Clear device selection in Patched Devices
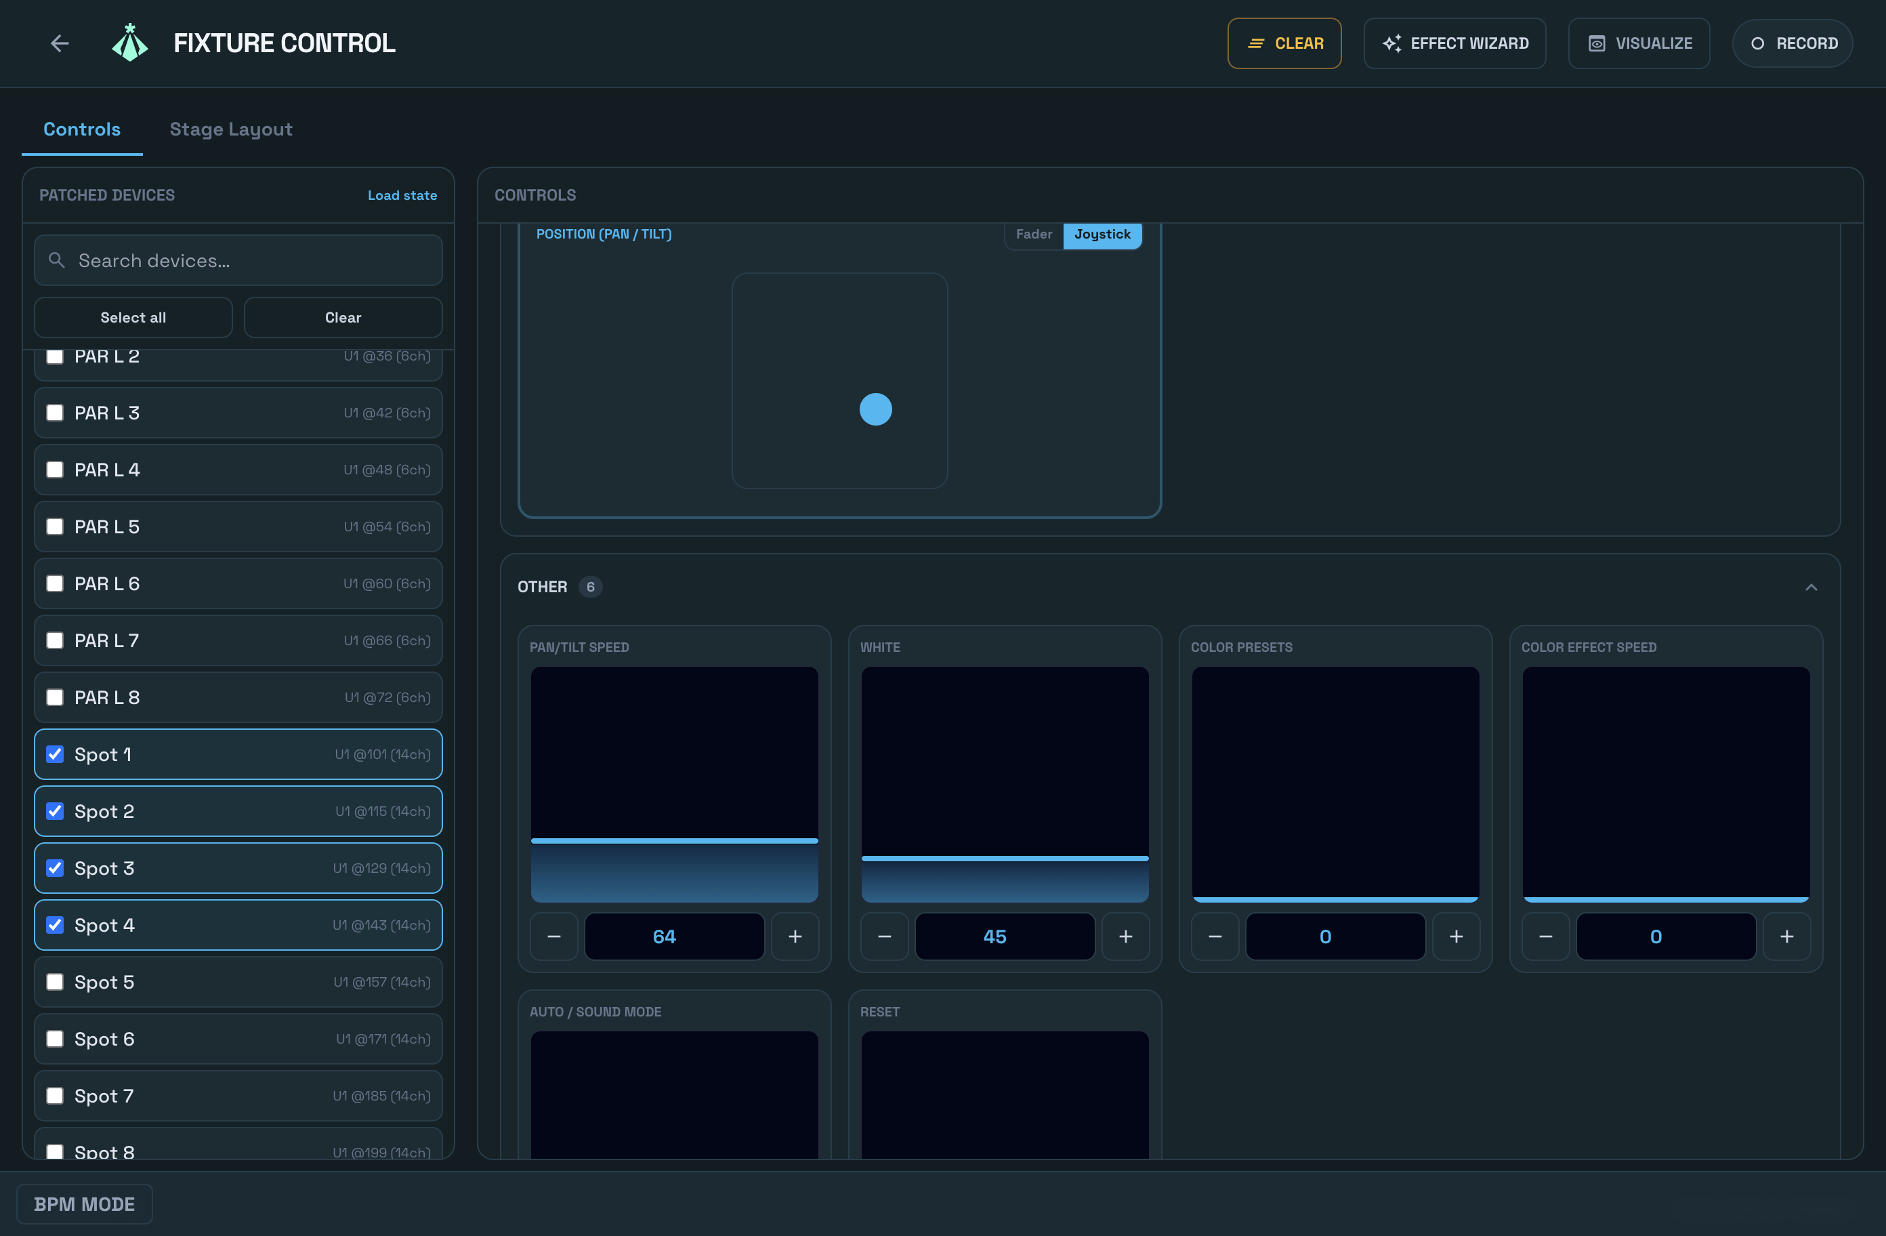Image resolution: width=1886 pixels, height=1236 pixels. [342, 317]
